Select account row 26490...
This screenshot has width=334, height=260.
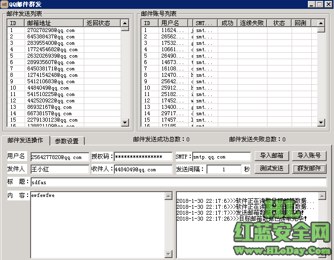[229, 56]
